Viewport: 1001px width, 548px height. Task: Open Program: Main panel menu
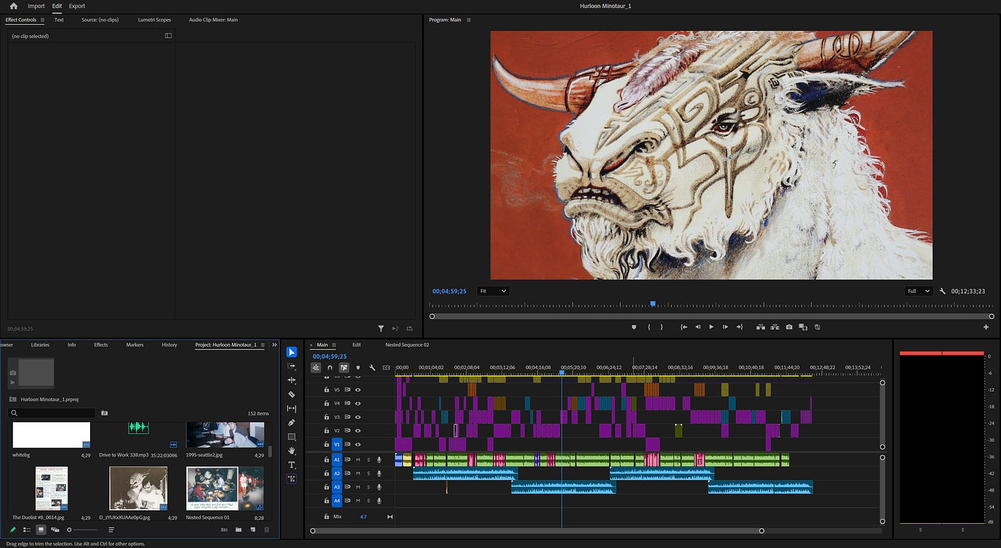click(x=469, y=20)
